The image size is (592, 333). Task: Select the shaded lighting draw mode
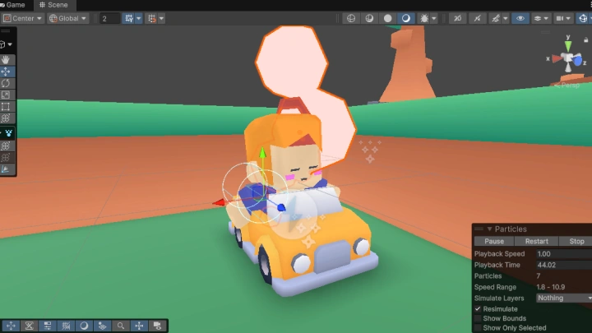[406, 18]
